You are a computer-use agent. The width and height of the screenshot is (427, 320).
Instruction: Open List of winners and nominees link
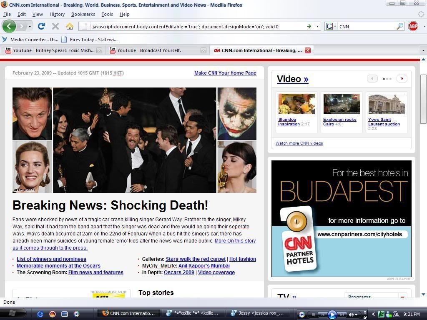[x=51, y=259]
